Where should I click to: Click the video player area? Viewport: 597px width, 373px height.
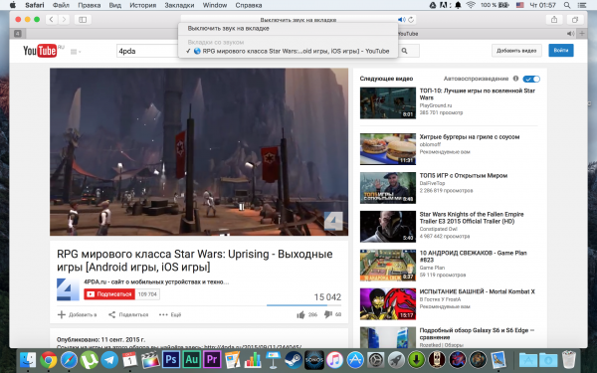199,152
